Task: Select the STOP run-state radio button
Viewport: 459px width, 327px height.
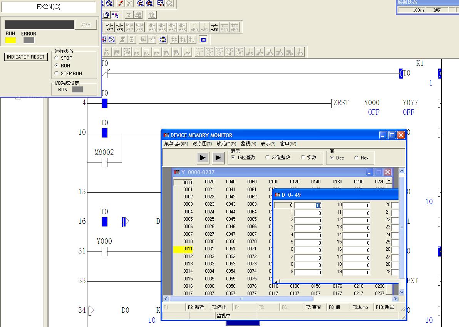Action: click(x=57, y=58)
